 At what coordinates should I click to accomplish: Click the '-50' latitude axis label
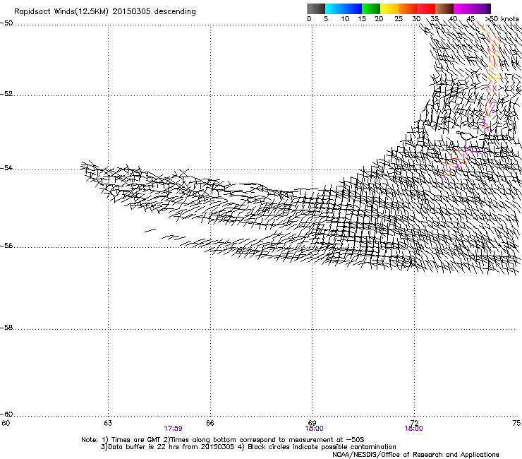pyautogui.click(x=6, y=23)
